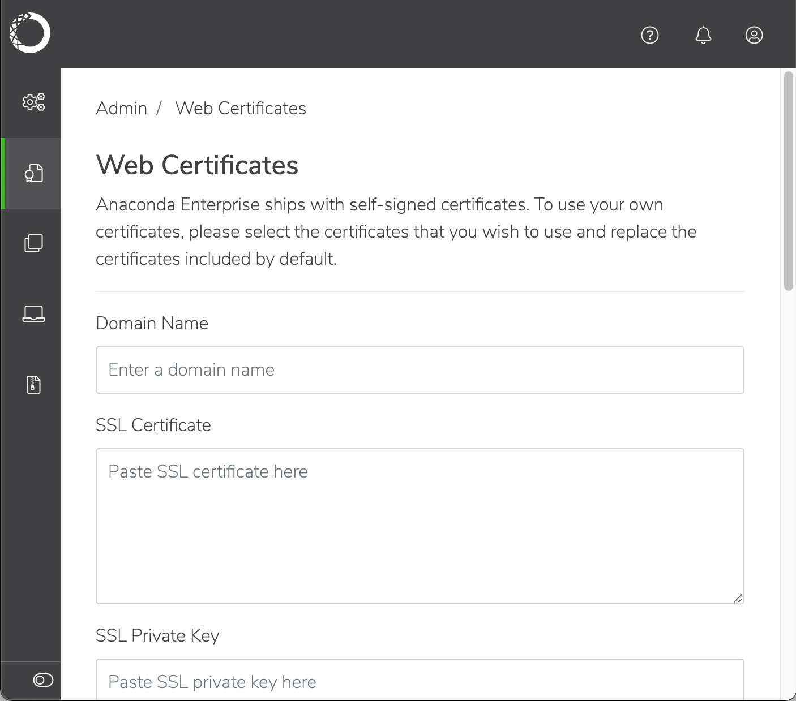Viewport: 796px width, 701px height.
Task: Open the user account profile icon
Action: (x=754, y=35)
